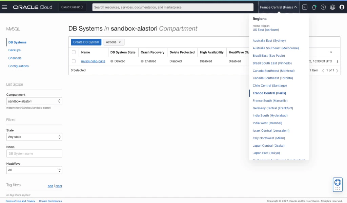Screen dimensions: 347x203
Task: Select all DB systems checkbox
Action: [x=74, y=52]
